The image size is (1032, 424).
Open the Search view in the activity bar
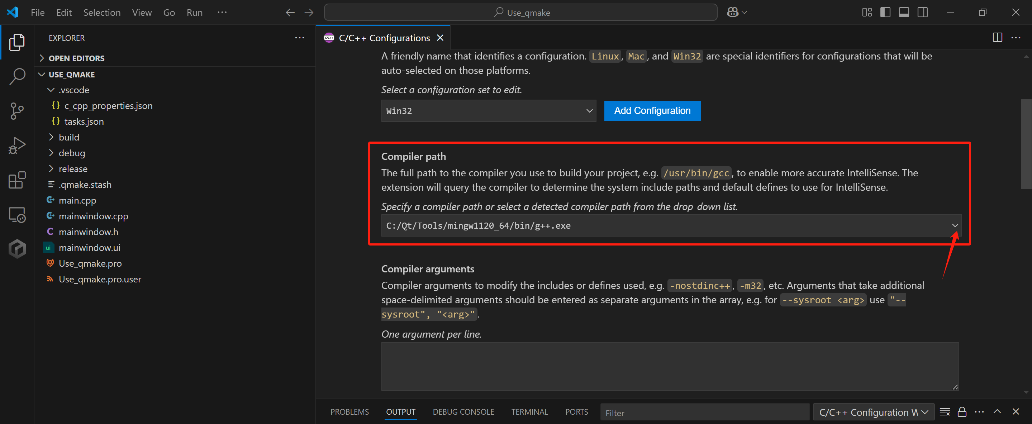click(x=17, y=76)
